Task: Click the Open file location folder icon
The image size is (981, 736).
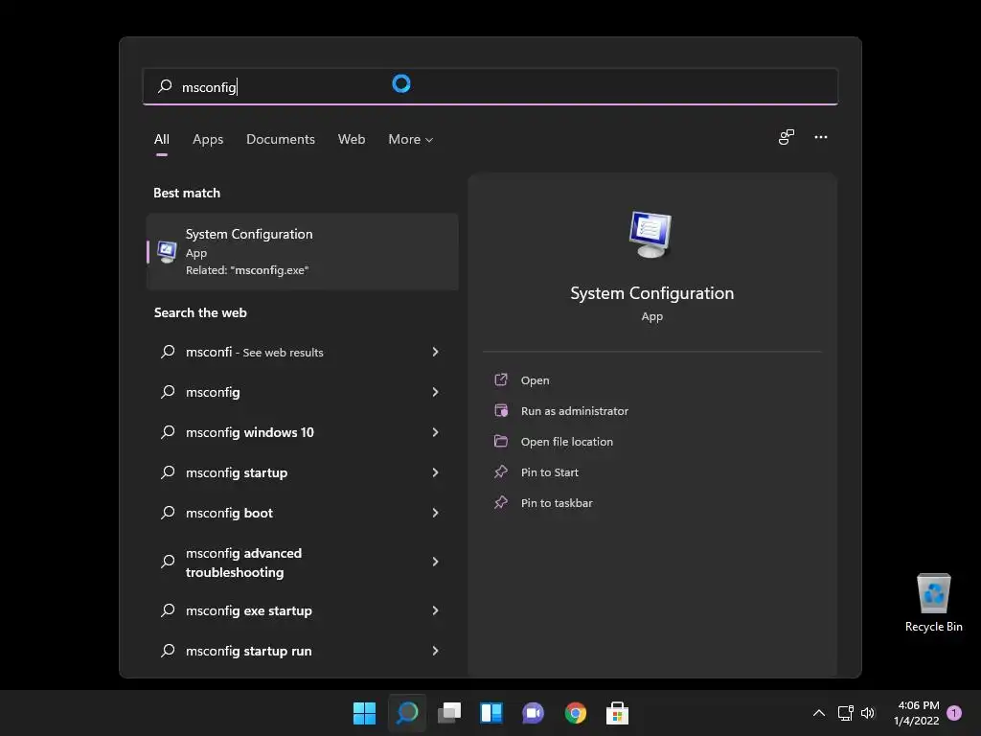Action: click(501, 441)
